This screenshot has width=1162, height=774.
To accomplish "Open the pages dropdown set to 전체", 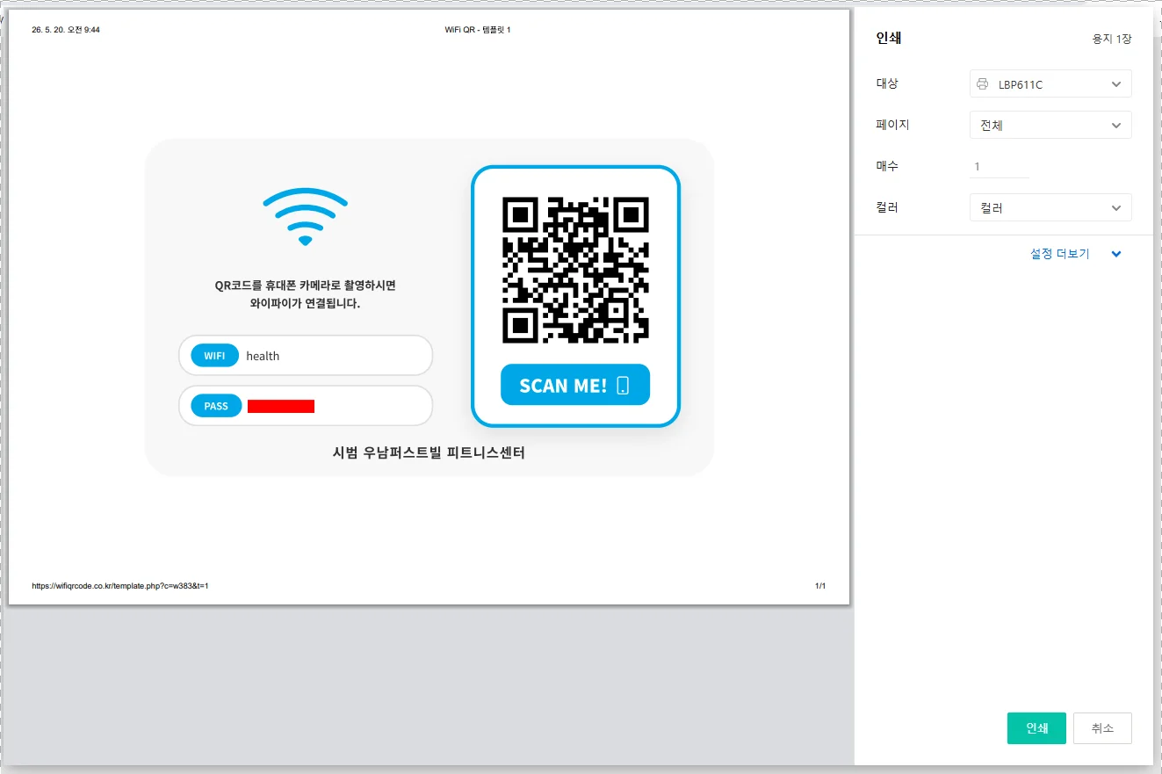I will (1050, 126).
